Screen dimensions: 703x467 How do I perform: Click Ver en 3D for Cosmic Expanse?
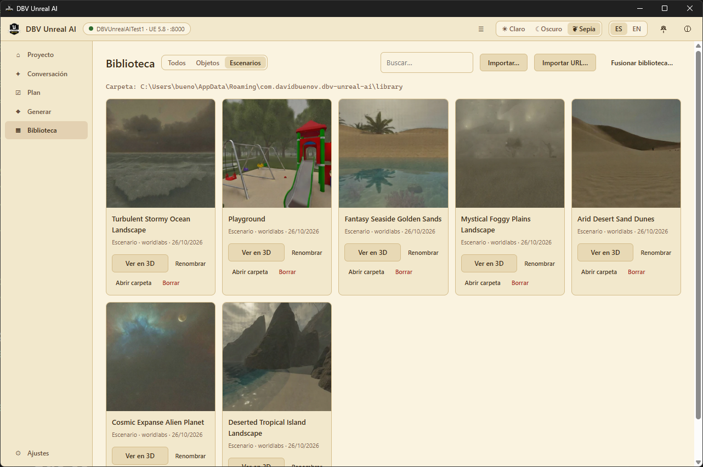(x=140, y=456)
